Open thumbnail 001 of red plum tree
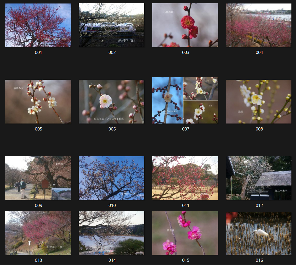Image resolution: width=296 pixels, height=265 pixels. (x=38, y=25)
